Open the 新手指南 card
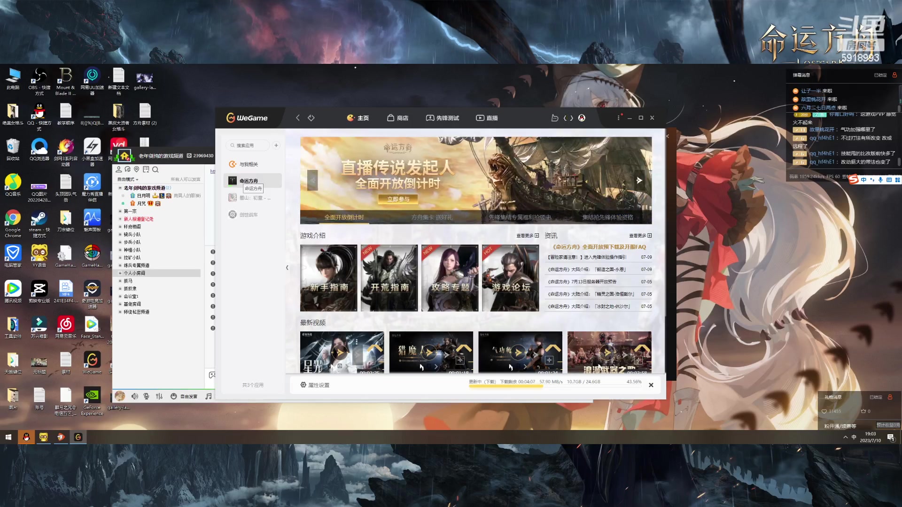The height and width of the screenshot is (507, 902). 328,278
